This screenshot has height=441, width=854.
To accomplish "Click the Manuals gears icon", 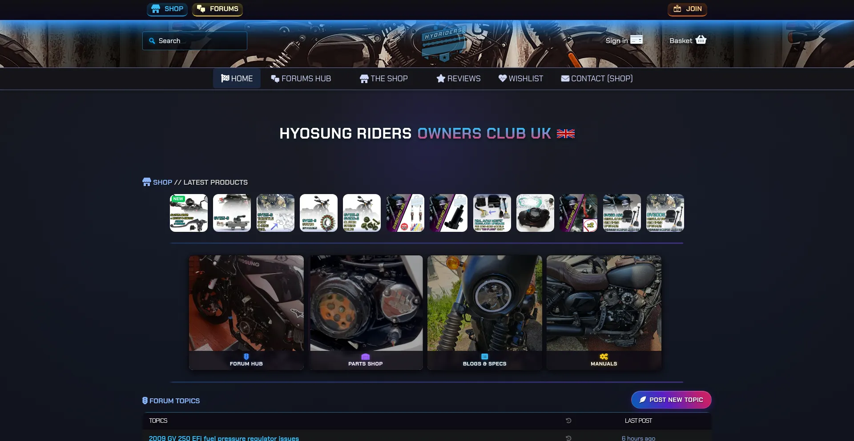I will [x=604, y=357].
